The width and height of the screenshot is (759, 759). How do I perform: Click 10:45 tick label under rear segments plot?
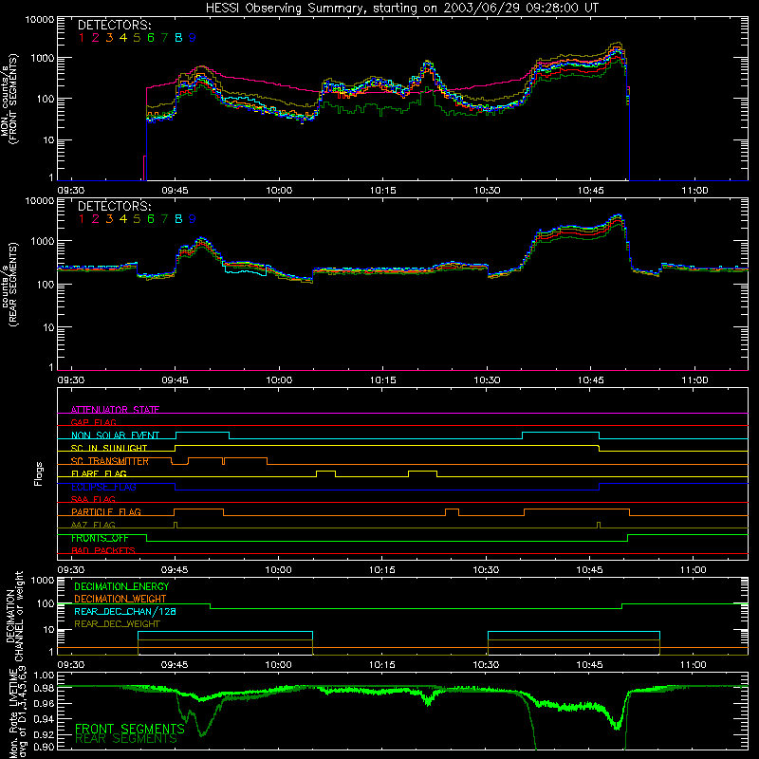[x=590, y=380]
